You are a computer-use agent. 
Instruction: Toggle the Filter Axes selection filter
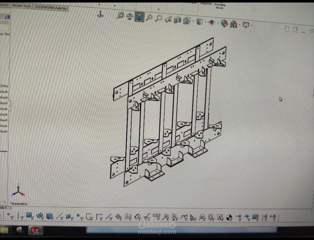60,216
